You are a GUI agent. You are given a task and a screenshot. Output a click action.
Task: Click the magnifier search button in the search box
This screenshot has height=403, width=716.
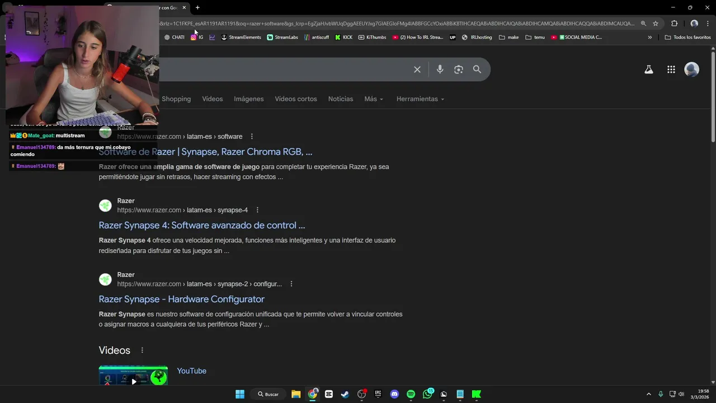[x=477, y=69]
